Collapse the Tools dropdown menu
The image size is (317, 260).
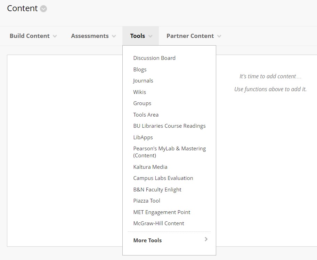tap(141, 36)
